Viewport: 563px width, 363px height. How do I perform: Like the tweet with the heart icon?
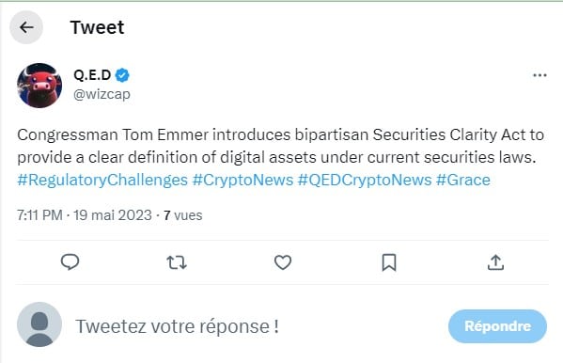click(x=283, y=262)
